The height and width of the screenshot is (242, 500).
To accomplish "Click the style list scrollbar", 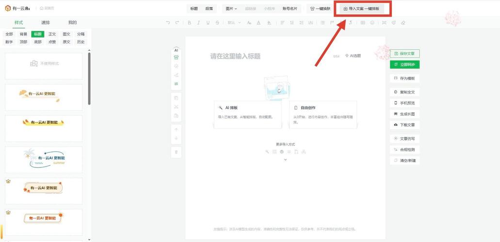I will (89, 78).
